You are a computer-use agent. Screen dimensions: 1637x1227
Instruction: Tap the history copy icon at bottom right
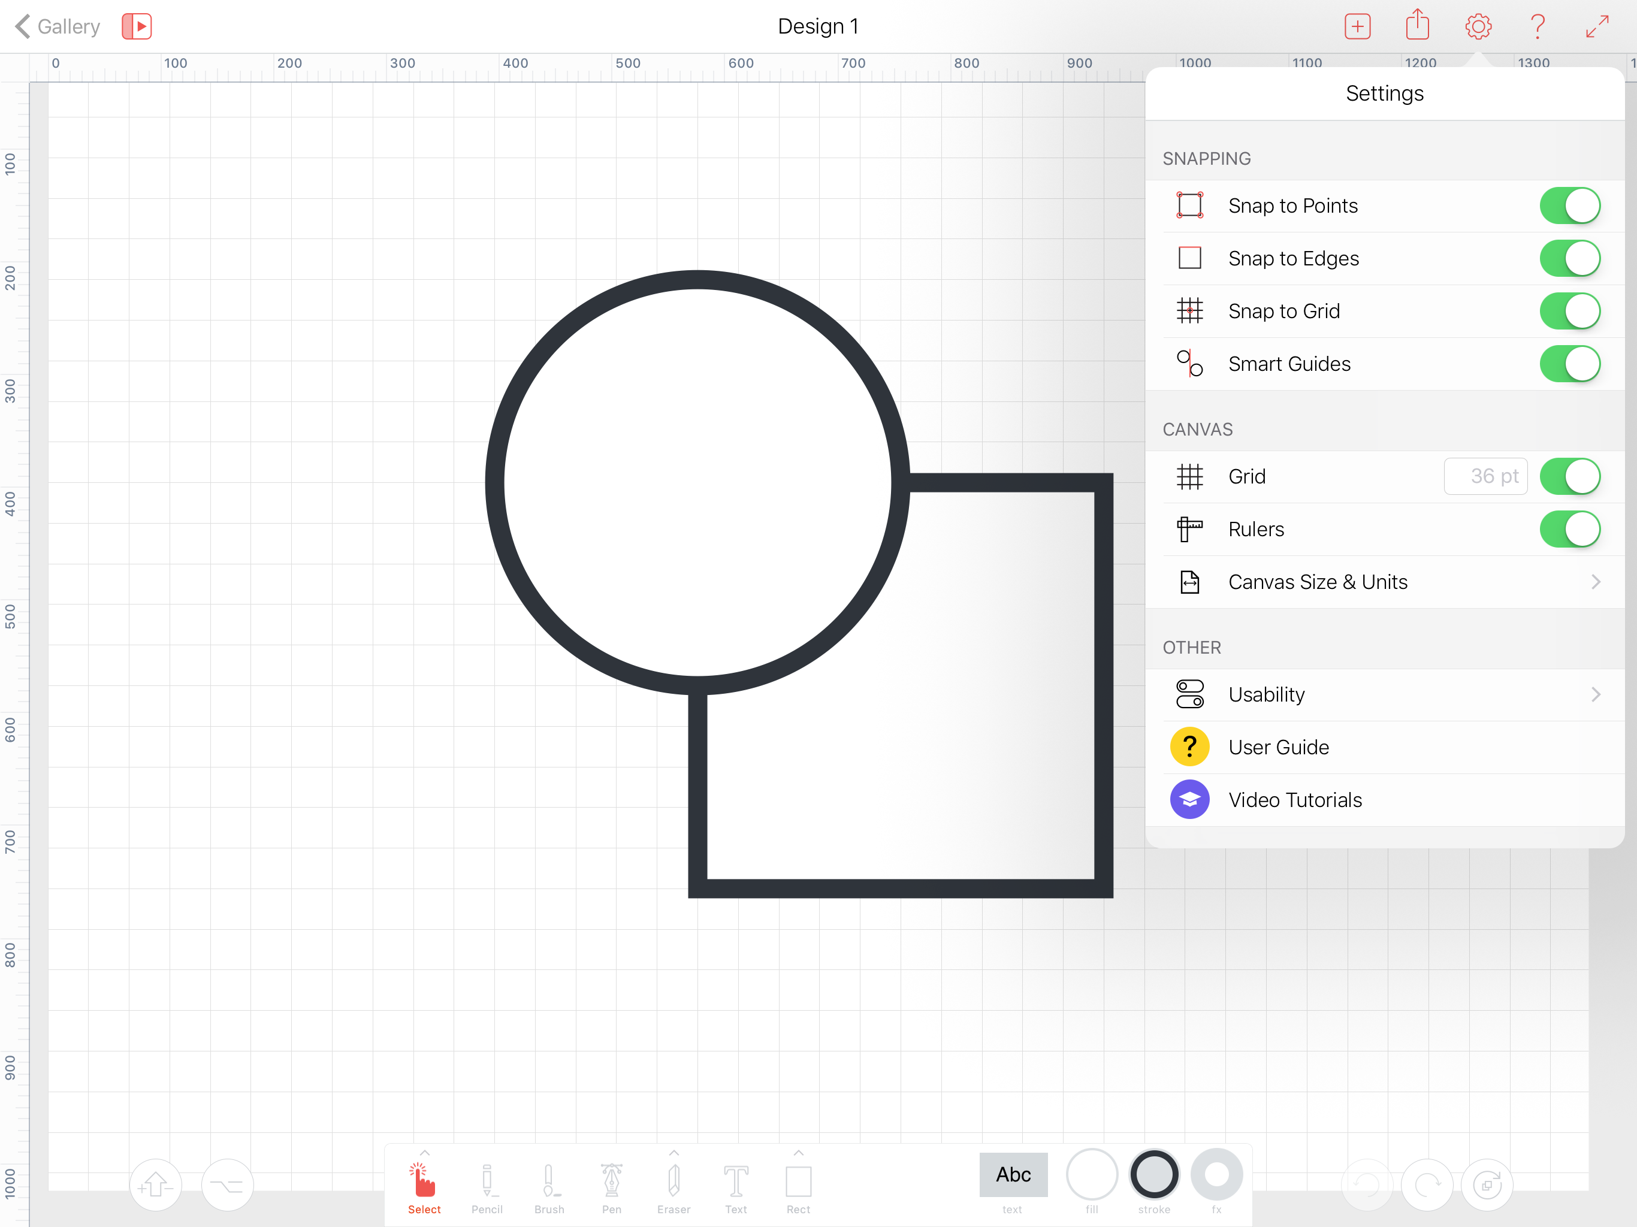[1487, 1185]
